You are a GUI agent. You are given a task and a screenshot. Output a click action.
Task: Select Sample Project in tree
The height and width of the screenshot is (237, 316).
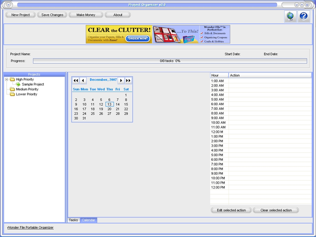point(33,84)
